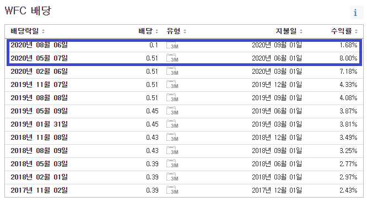Select ex-dividend date 2019년 01월 31일

pos(39,124)
